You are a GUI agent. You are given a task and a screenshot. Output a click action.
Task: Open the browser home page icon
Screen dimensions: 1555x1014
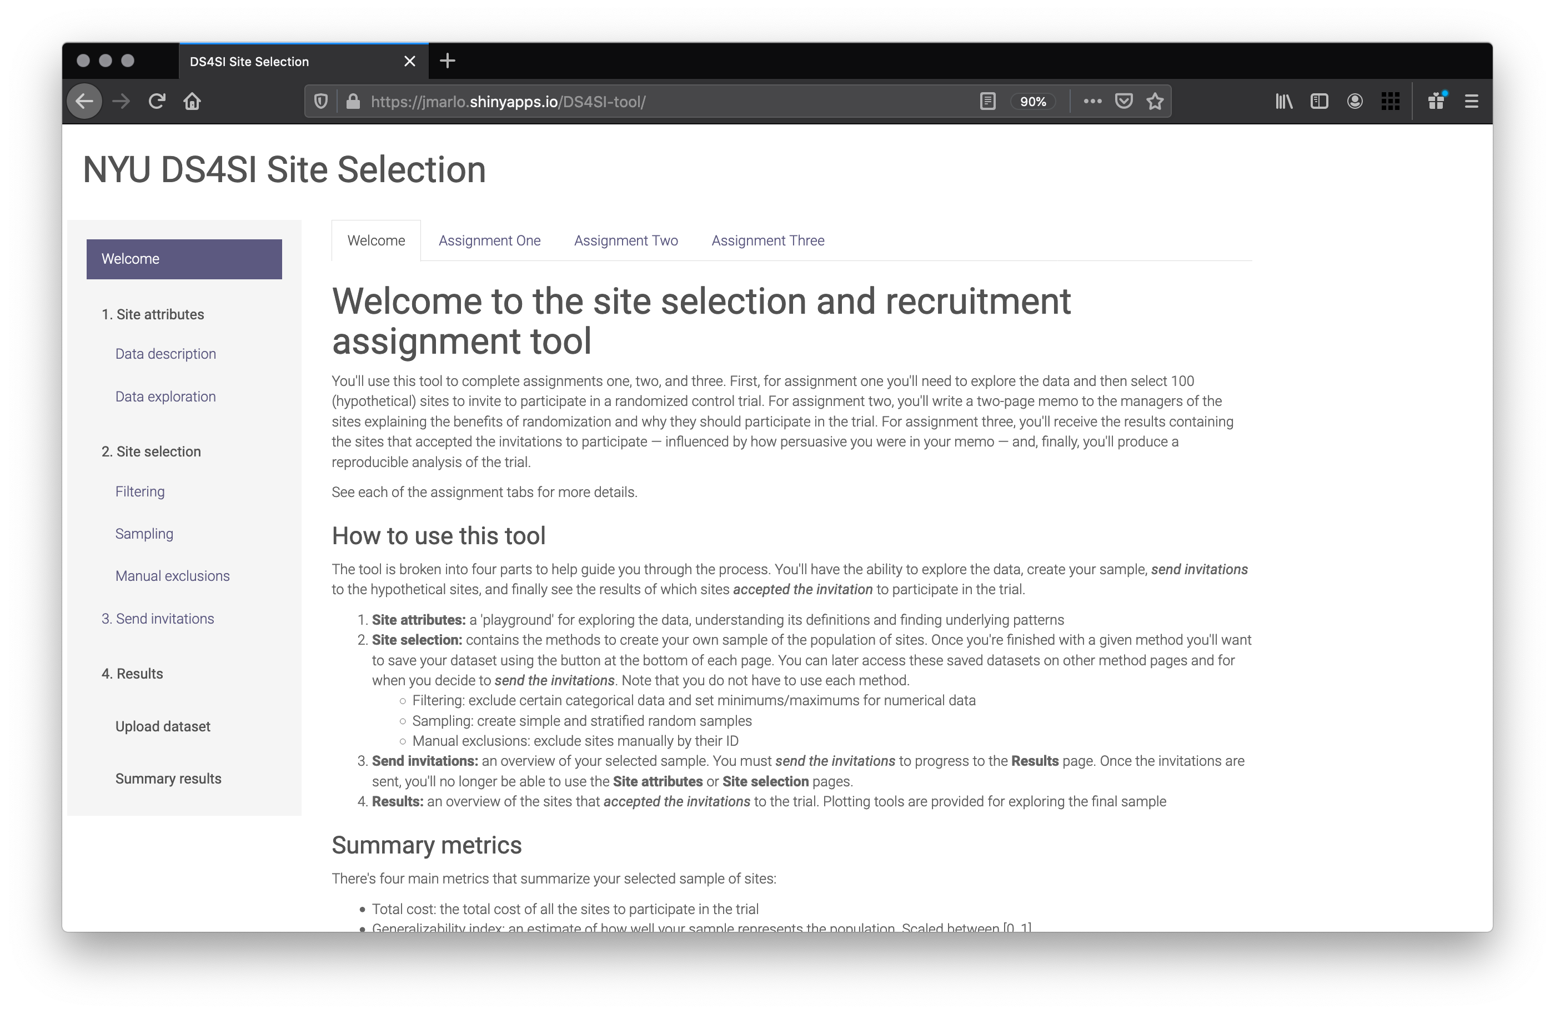point(192,101)
